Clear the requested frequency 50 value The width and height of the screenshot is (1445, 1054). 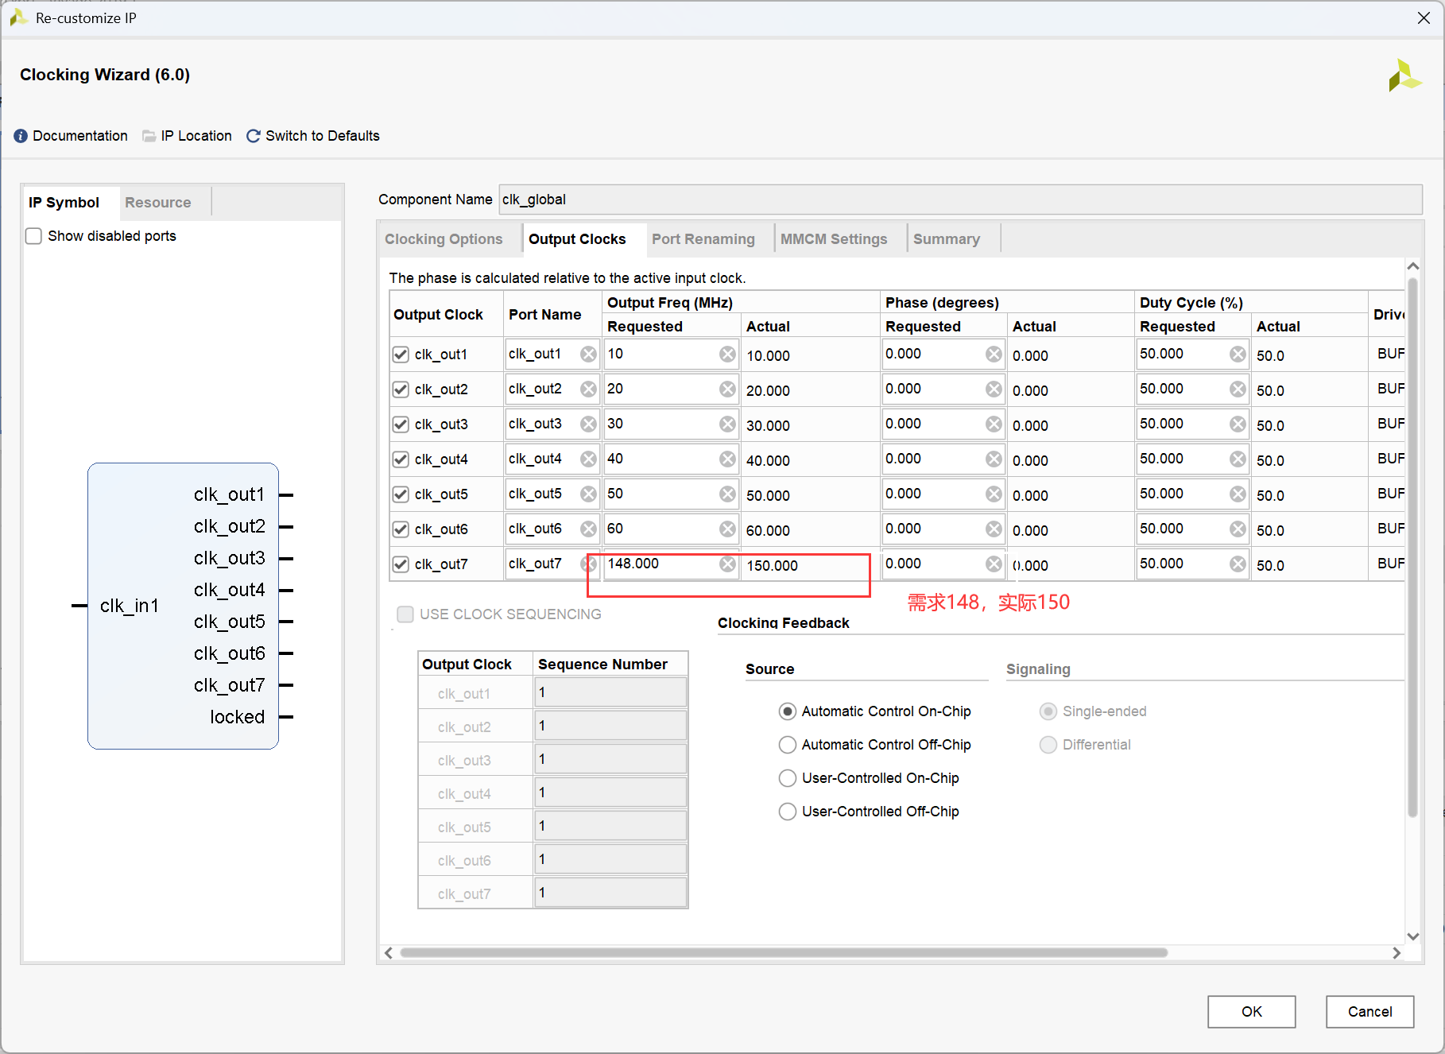coord(727,494)
